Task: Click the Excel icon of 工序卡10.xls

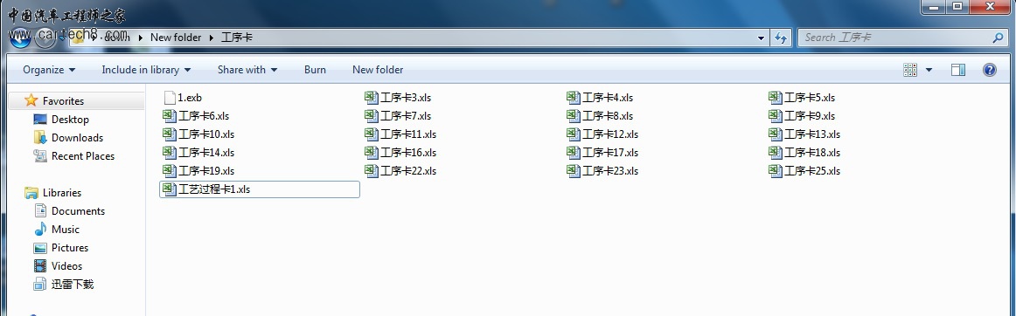Action: [169, 134]
